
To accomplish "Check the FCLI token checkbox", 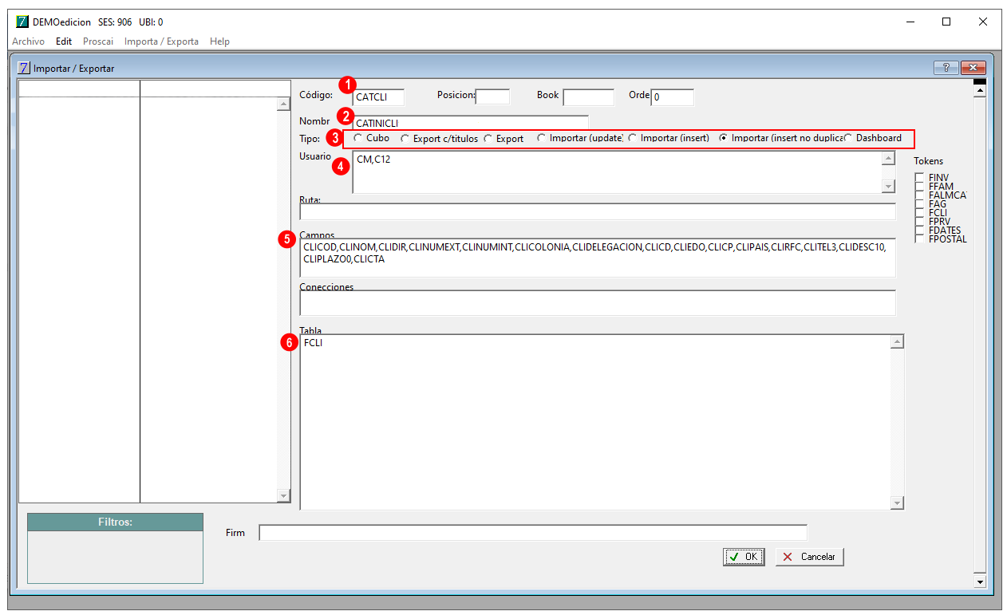I will click(921, 212).
